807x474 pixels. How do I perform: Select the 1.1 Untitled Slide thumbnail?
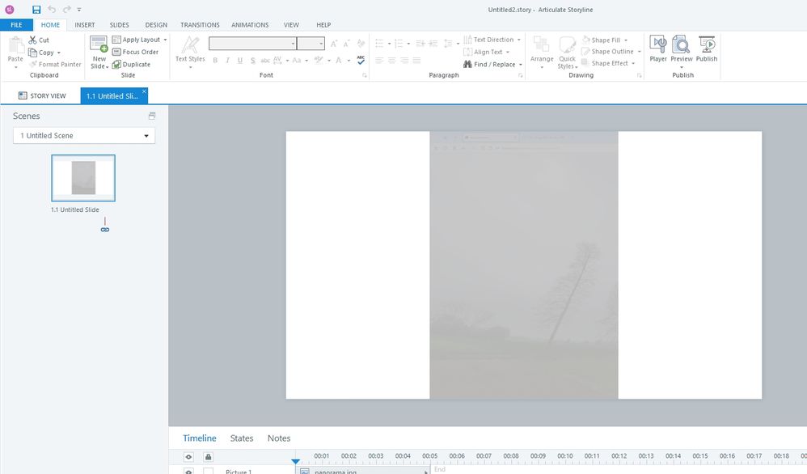pos(83,178)
